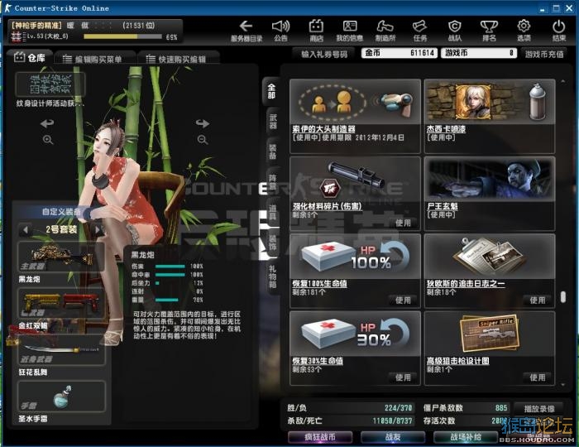Select the 装备 category side tab
579x447 pixels.
(x=273, y=151)
